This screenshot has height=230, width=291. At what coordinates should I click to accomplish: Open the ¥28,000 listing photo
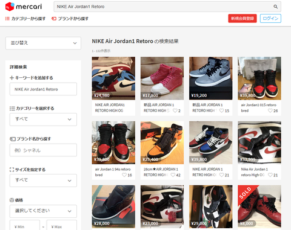click(x=113, y=206)
